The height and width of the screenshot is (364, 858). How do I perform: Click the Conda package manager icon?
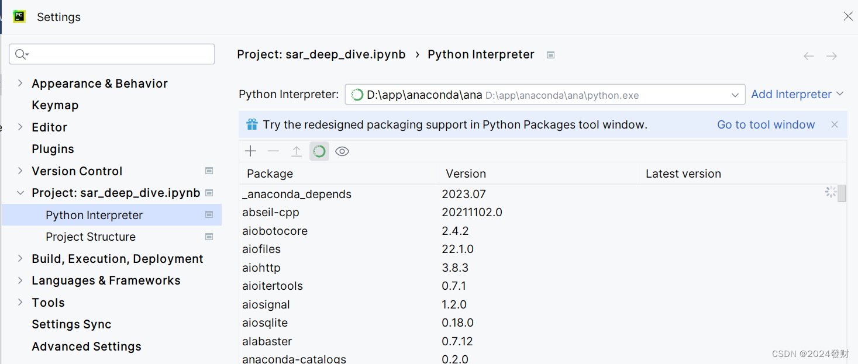[319, 151]
